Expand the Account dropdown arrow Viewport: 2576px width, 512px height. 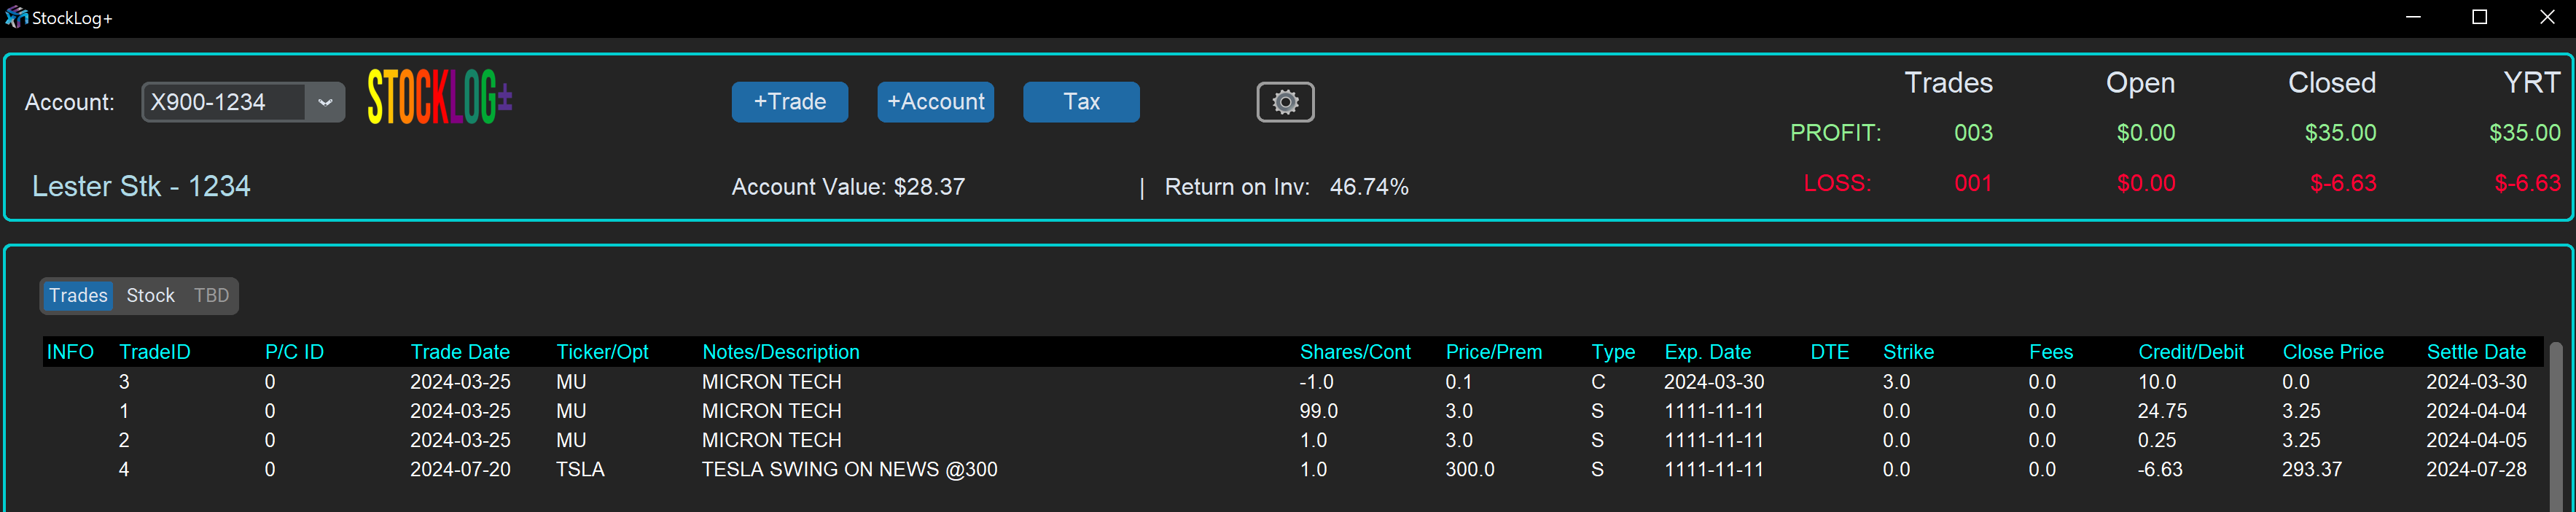coord(325,102)
